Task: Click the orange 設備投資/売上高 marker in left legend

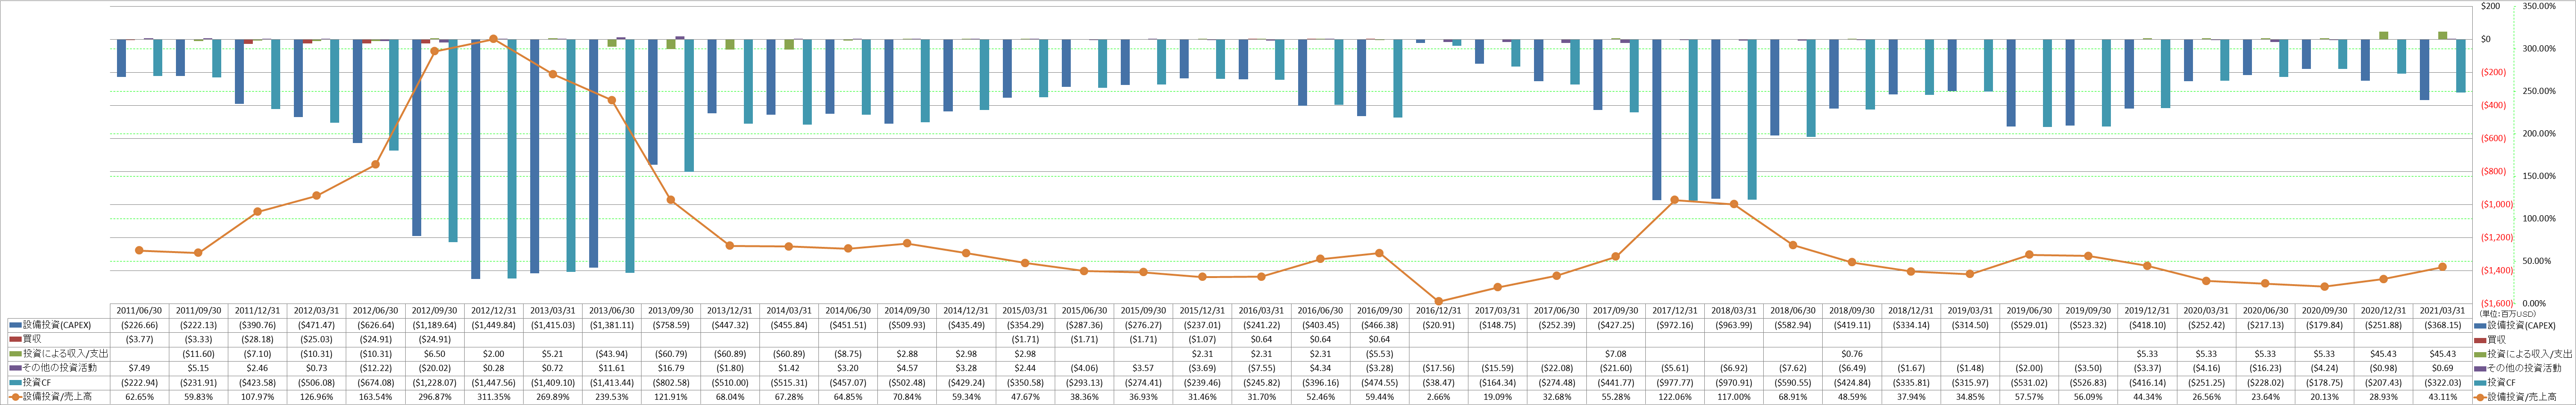Action: coord(15,397)
